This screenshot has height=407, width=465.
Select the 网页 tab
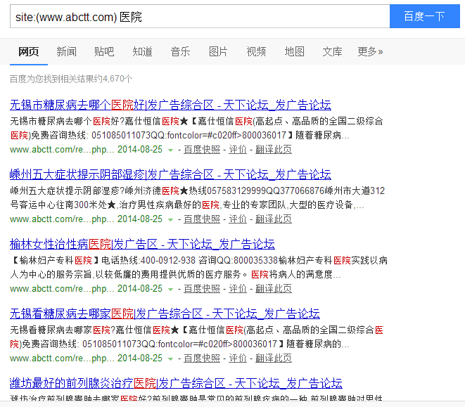28,51
